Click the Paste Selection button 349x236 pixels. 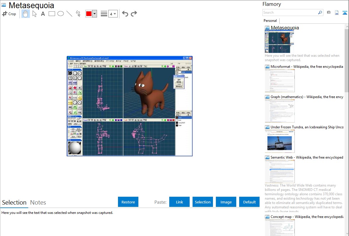tap(202, 202)
